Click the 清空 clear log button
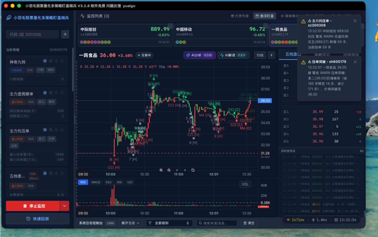378x237 pixels. 249,223
